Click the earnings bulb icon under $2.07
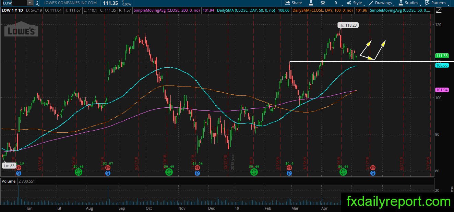454x212 pixels. click(108, 173)
